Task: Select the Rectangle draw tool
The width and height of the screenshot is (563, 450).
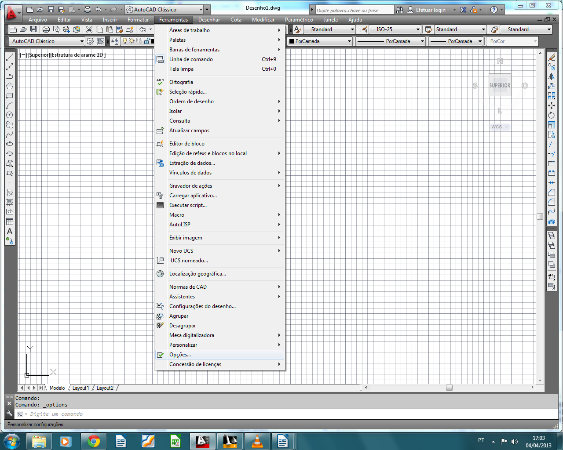Action: point(10,96)
